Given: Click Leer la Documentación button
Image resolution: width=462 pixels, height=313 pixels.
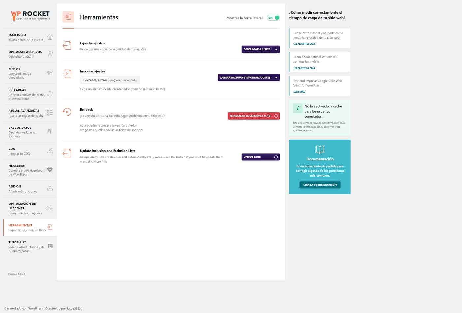Looking at the screenshot, I should tap(320, 185).
